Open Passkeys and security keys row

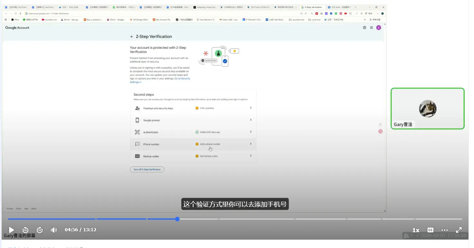193,108
